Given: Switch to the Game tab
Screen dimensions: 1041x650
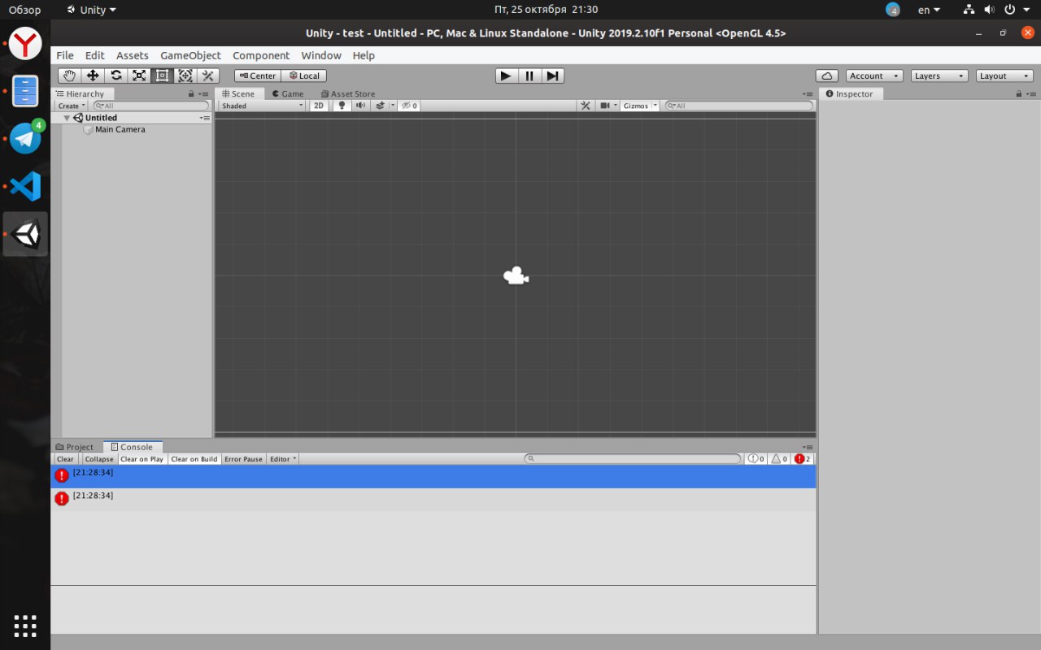Looking at the screenshot, I should pos(288,94).
